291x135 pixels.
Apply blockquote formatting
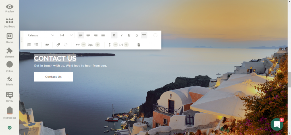(47, 45)
